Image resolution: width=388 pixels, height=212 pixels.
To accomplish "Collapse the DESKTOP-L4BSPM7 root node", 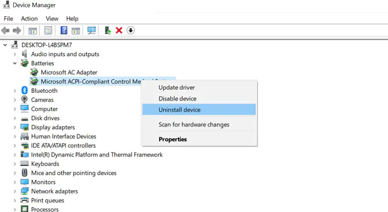I will point(5,45).
